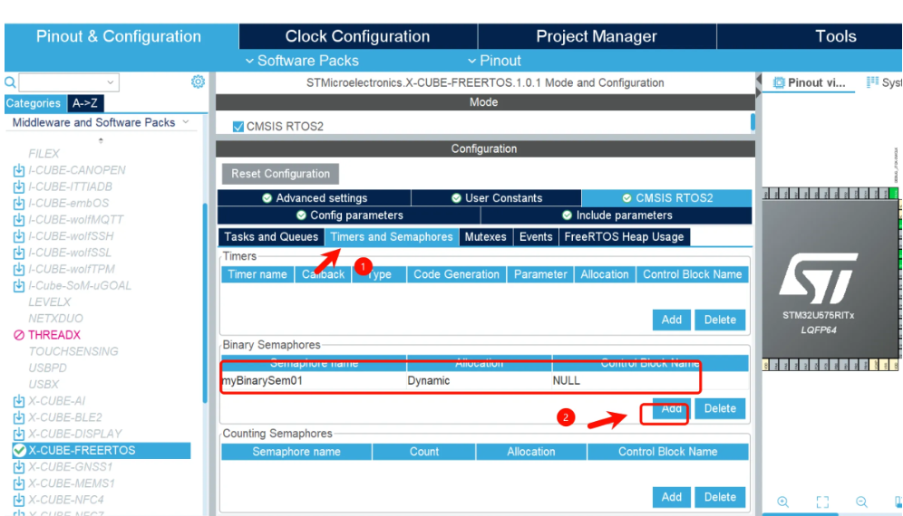Click green check icon beside X-CUBE-FREERTOS

20,451
